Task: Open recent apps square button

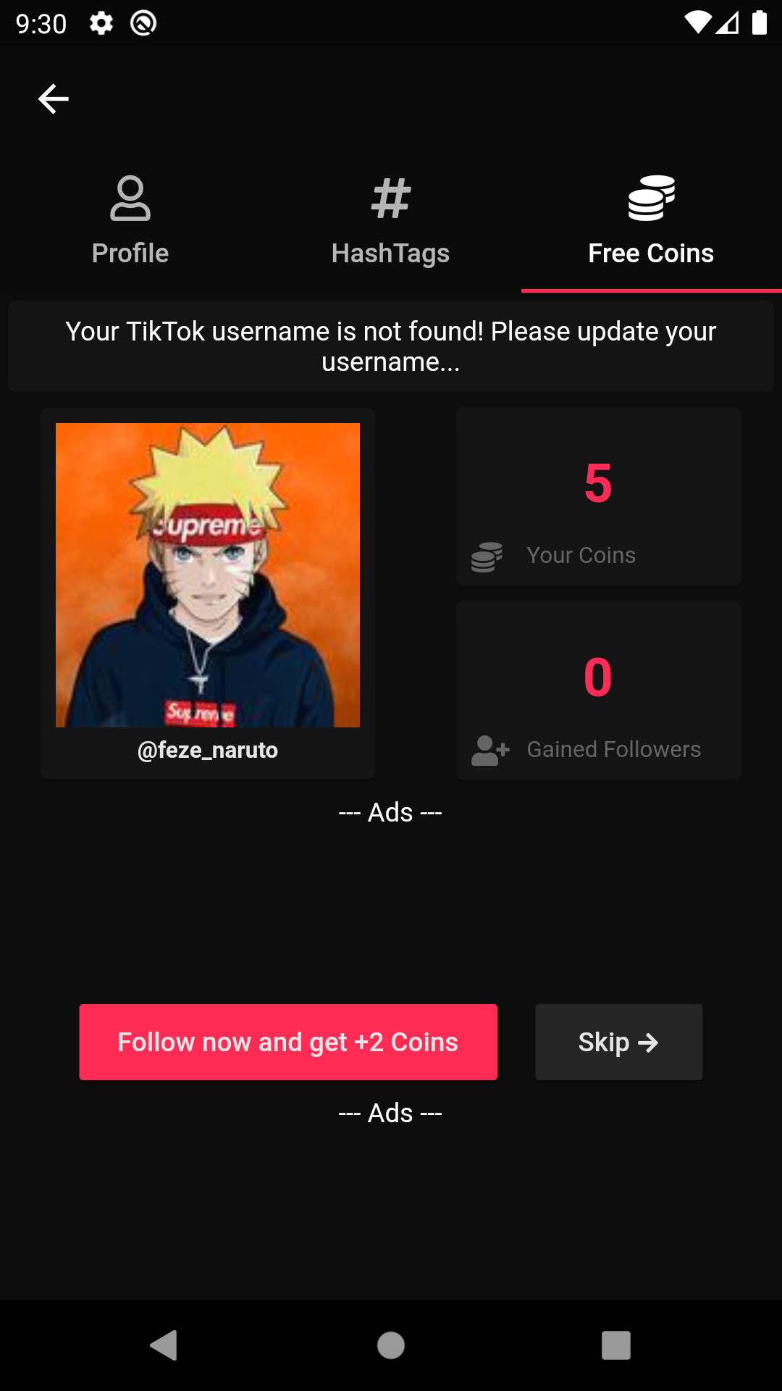Action: (616, 1345)
